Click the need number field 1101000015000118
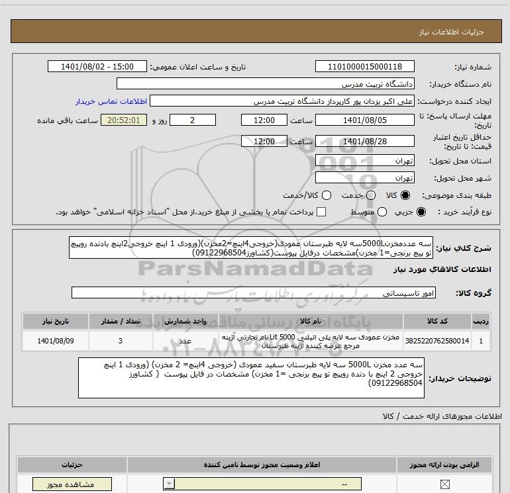Viewport: 510px width, 493px height. [x=364, y=66]
